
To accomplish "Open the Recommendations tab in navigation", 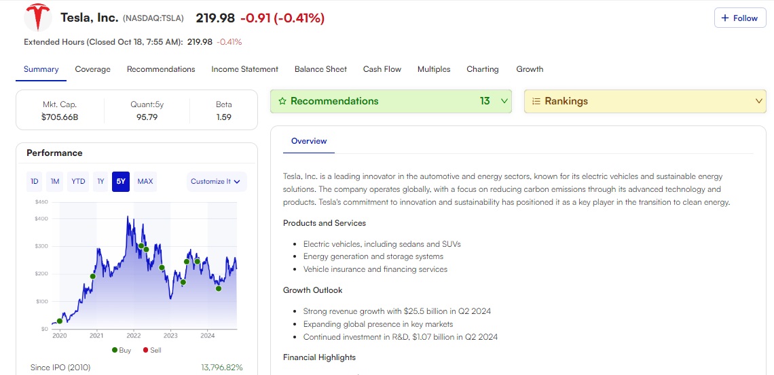I will pyautogui.click(x=161, y=69).
